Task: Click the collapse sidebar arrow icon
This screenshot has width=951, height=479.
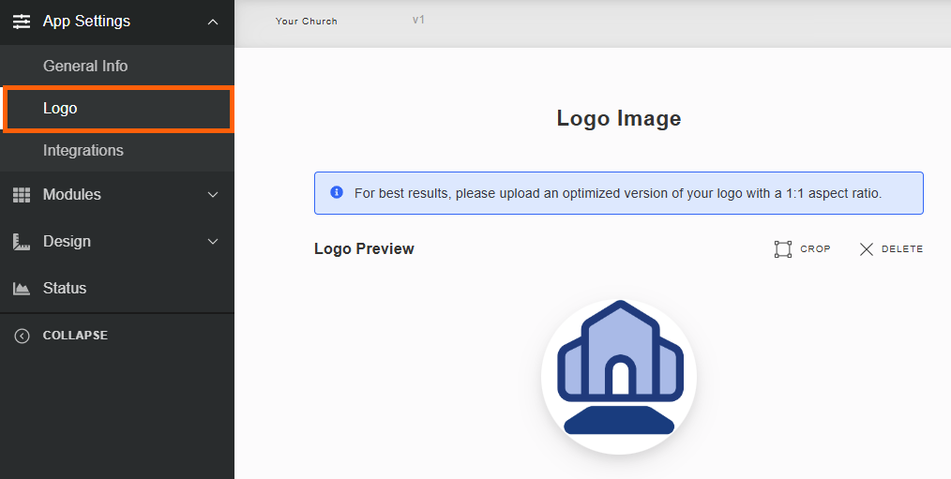Action: 22,336
